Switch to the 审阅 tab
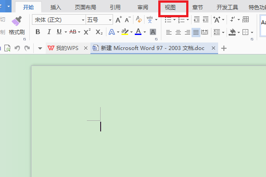This screenshot has height=177, width=266. [x=143, y=7]
